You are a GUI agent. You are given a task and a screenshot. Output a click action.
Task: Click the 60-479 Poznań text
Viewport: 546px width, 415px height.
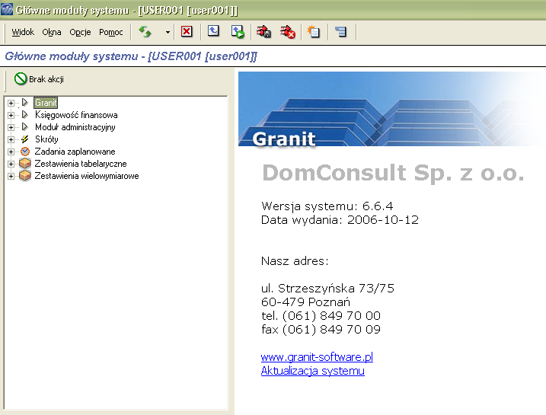pos(305,302)
